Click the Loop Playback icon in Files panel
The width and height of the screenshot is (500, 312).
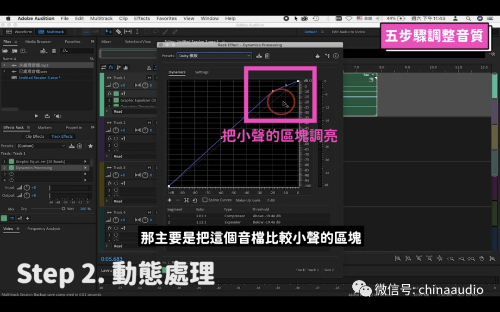[x=47, y=116]
